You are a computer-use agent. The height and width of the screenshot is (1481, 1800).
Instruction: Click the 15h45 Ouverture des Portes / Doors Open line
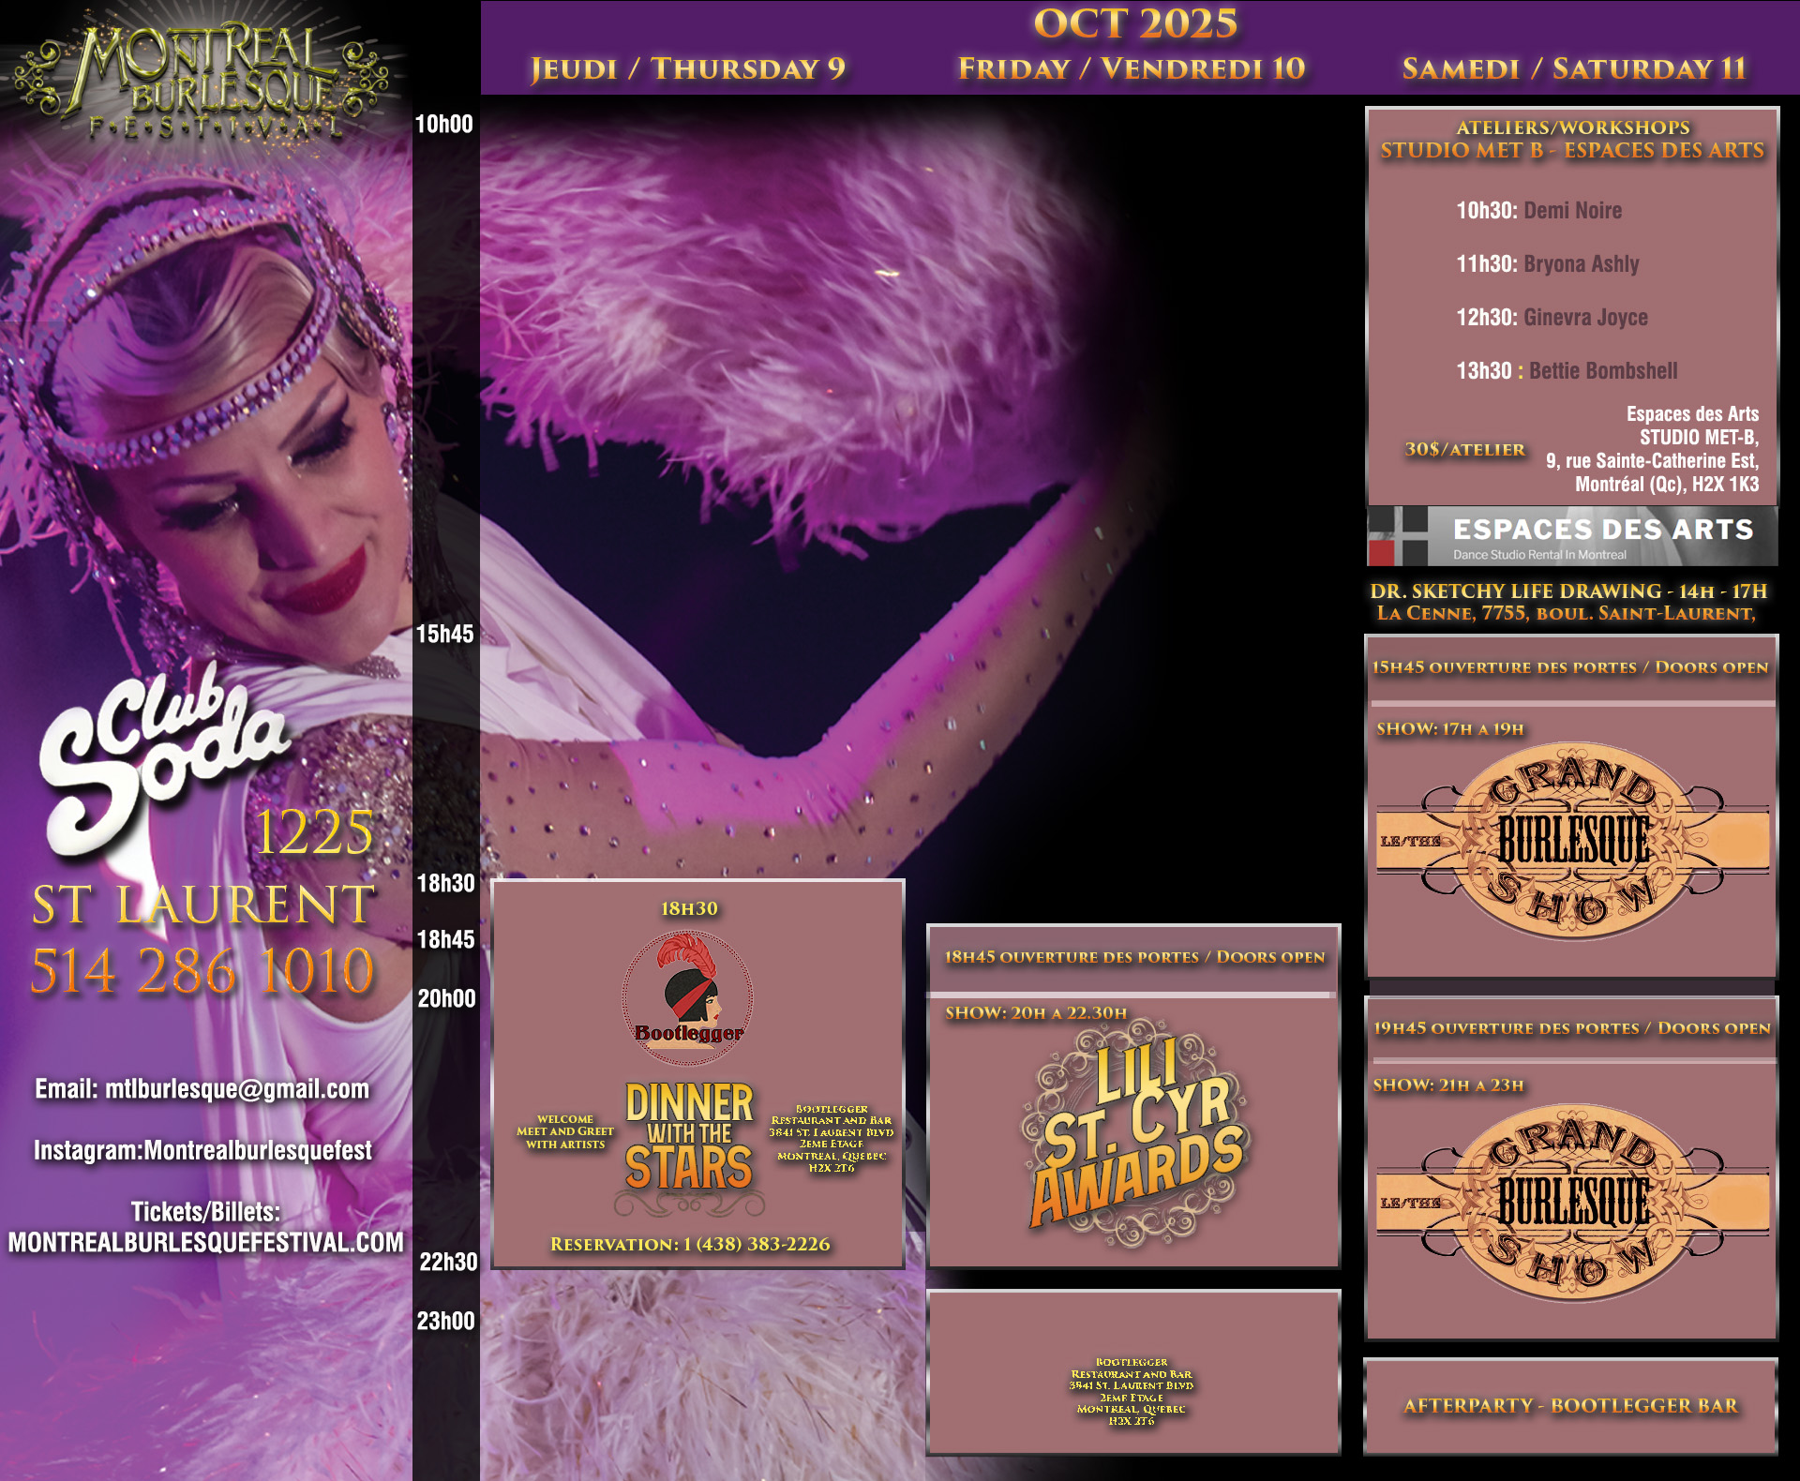pos(1570,667)
